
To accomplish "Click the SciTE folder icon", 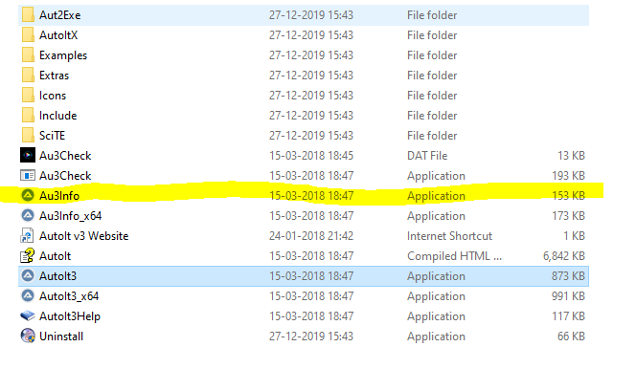I will 28,136.
